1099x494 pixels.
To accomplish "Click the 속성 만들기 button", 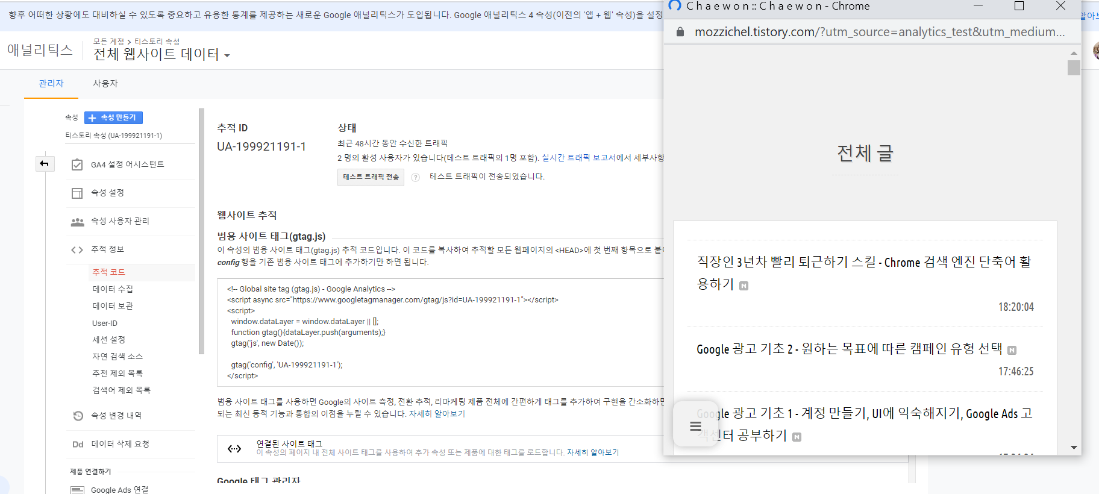I will pyautogui.click(x=113, y=117).
